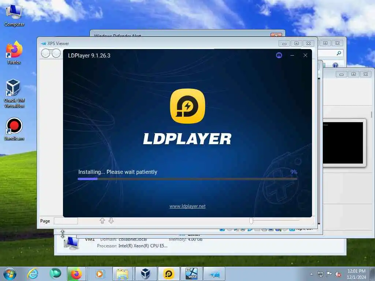Image resolution: width=375 pixels, height=281 pixels.
Task: Close the LDPlayer installer window
Action: 305,56
